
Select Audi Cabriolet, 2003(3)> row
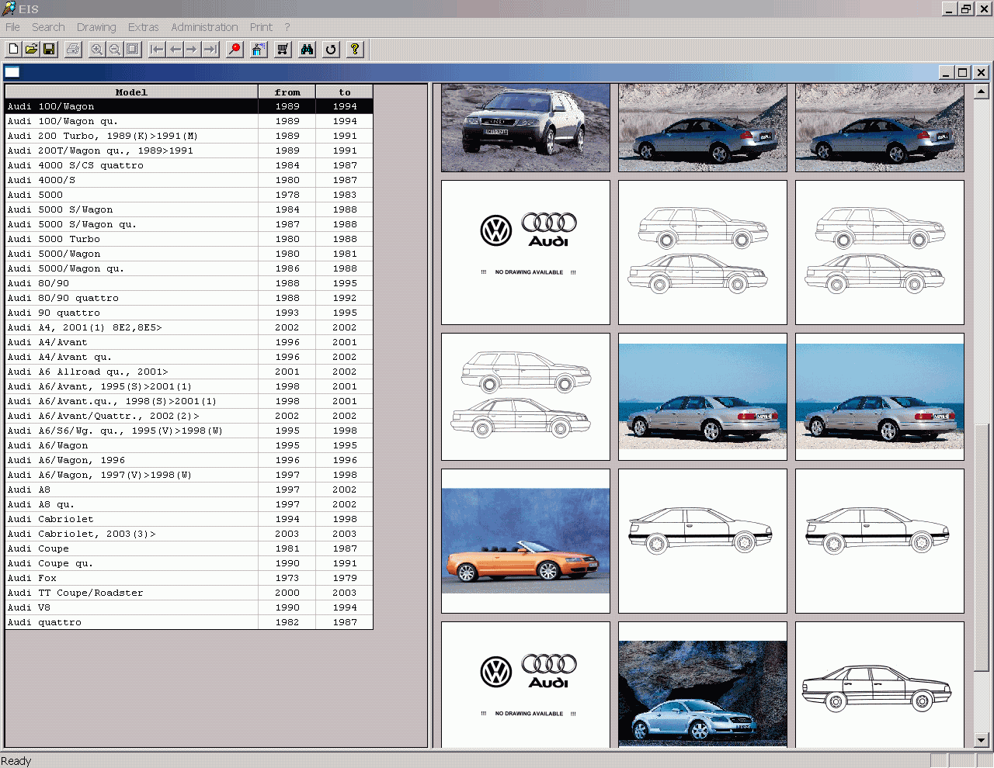(x=189, y=534)
